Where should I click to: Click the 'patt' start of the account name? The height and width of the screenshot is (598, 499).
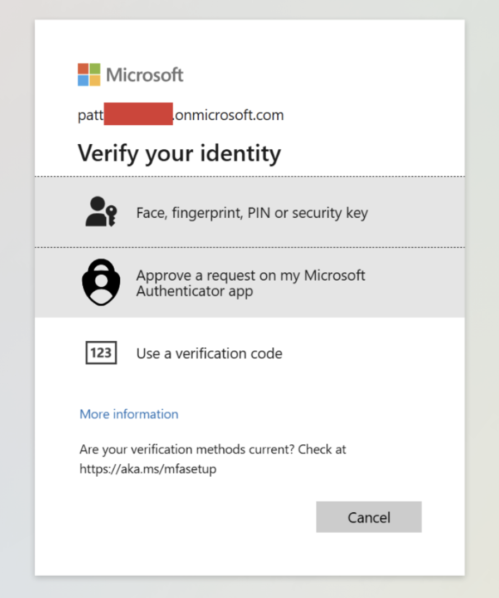(90, 115)
